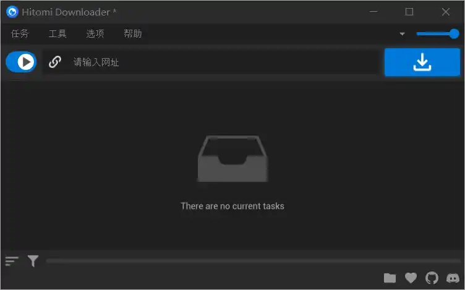Open the GitHub icon link
This screenshot has height=290, width=465.
click(x=432, y=278)
